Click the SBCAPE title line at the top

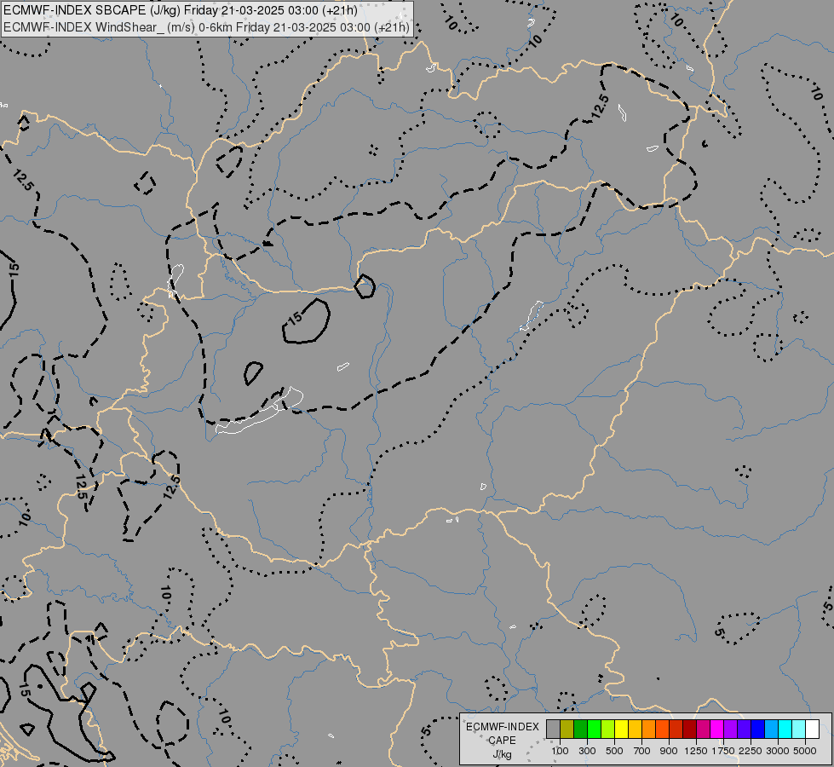pyautogui.click(x=181, y=10)
